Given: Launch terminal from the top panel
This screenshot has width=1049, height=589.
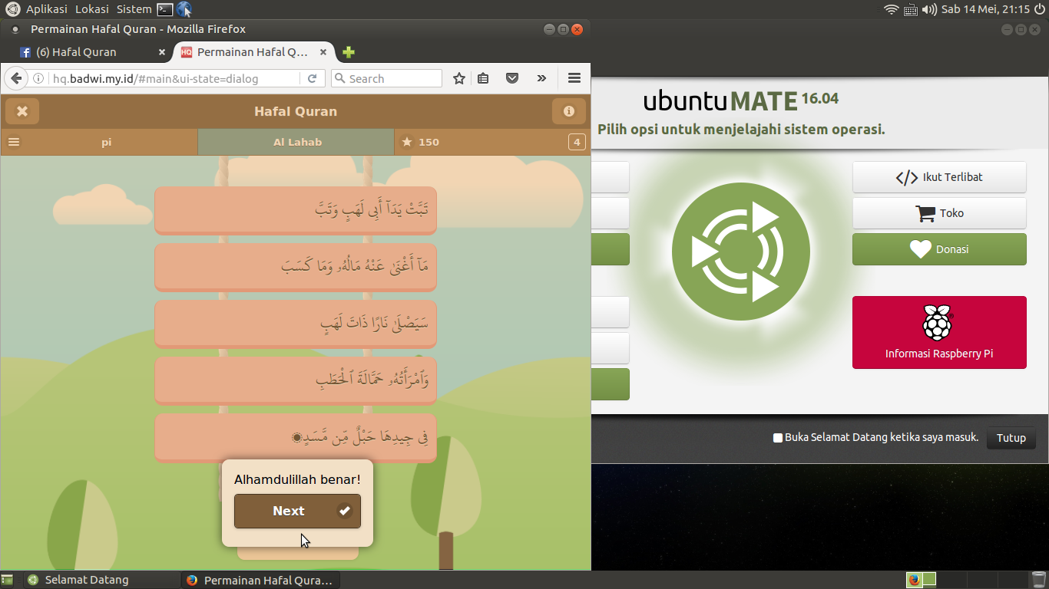Looking at the screenshot, I should 164,9.
